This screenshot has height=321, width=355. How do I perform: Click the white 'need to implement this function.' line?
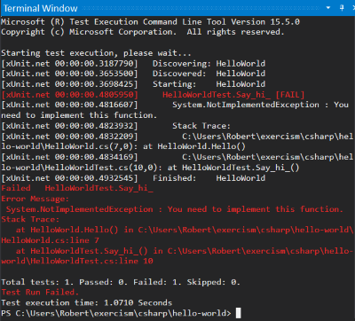(x=79, y=115)
